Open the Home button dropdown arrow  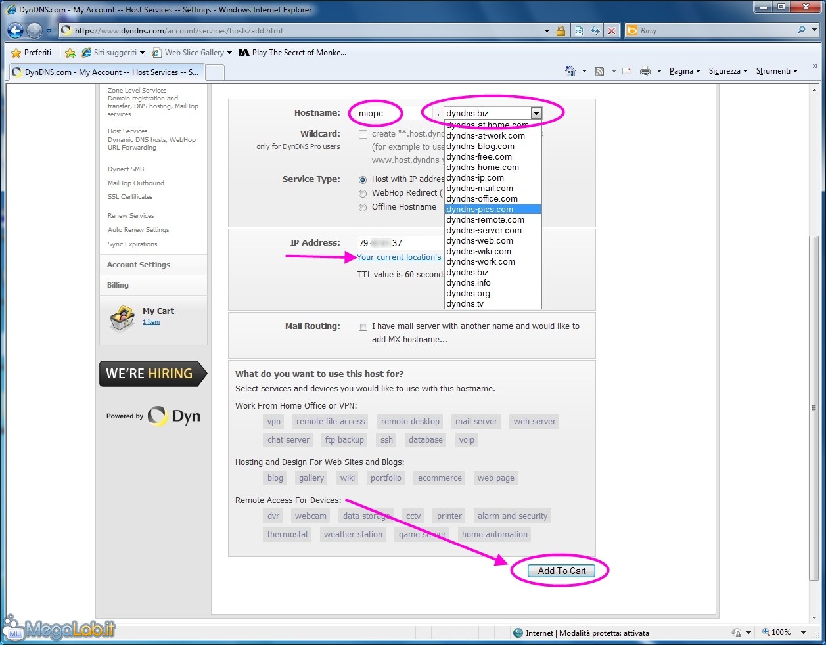point(584,71)
